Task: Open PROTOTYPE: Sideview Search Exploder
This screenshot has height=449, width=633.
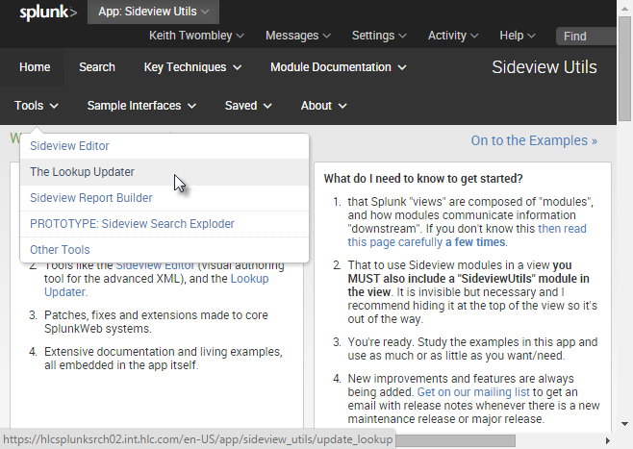Action: point(165,224)
